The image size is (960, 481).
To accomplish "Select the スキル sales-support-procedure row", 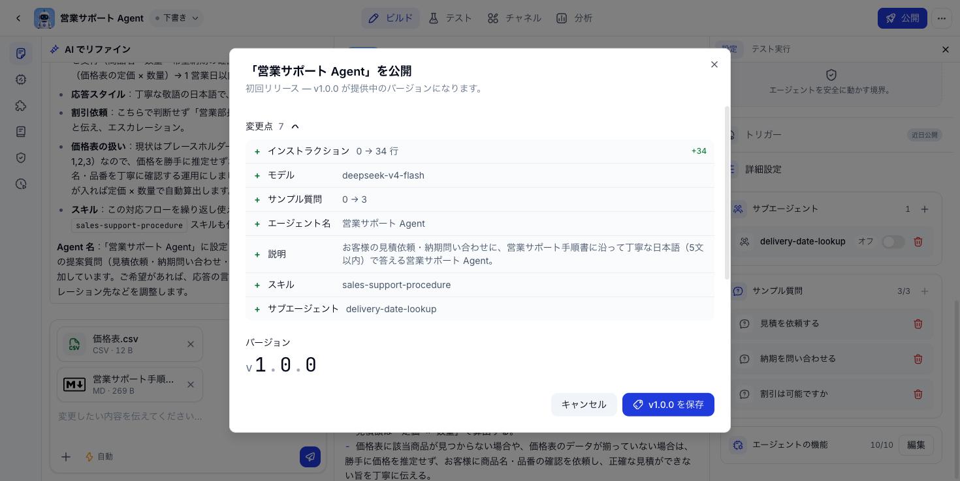I will pos(480,285).
